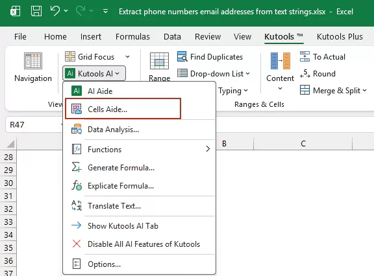The image size is (374, 276).
Task: Expand the Grid Focus dropdown arrow
Action: (128, 57)
